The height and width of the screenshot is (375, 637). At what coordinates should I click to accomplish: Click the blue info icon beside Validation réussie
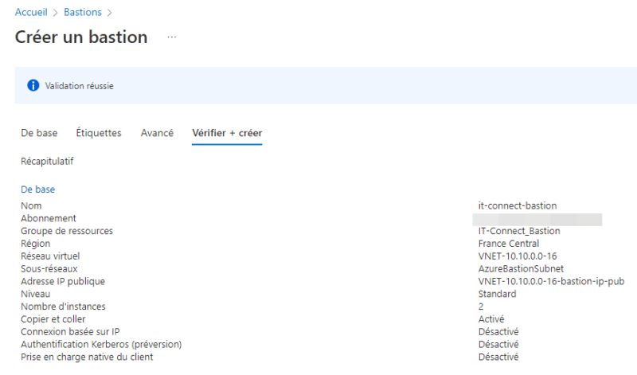pyautogui.click(x=33, y=85)
